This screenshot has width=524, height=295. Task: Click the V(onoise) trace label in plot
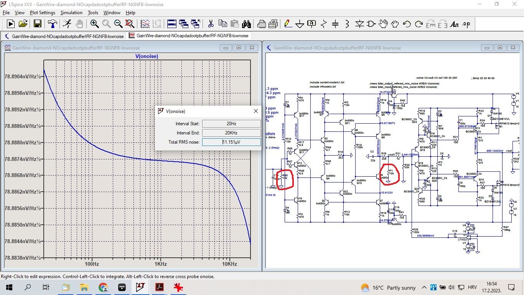point(147,56)
